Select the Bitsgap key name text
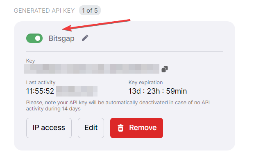The height and width of the screenshot is (164, 254). click(x=61, y=38)
